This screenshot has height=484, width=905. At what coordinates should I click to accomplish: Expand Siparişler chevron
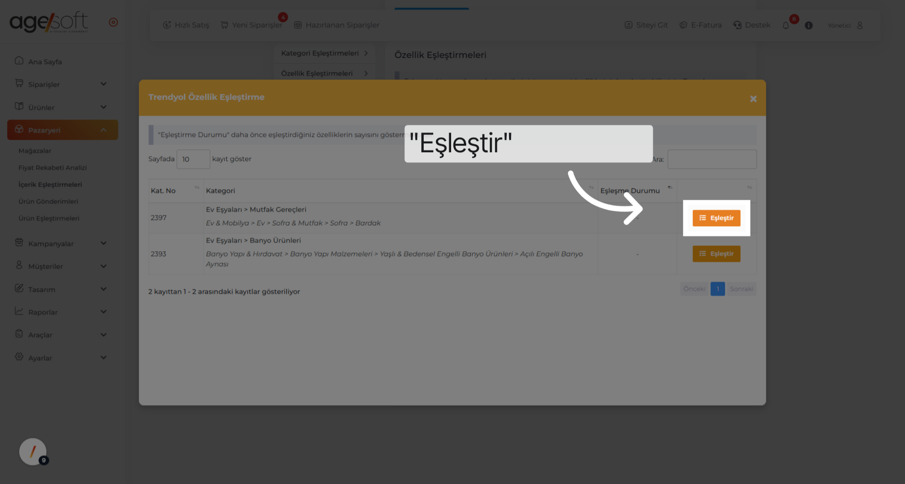pyautogui.click(x=104, y=84)
